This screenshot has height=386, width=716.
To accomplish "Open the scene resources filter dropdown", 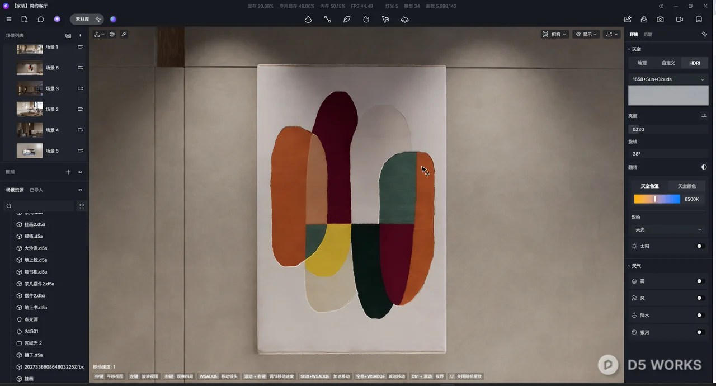I will tap(80, 190).
